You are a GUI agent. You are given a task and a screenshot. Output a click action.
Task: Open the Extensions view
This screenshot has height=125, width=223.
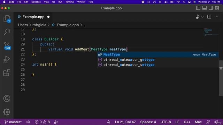(7, 73)
